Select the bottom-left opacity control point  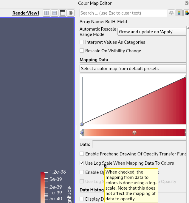[82, 124]
